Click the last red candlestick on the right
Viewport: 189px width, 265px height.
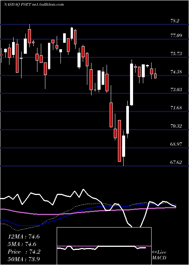(155, 76)
